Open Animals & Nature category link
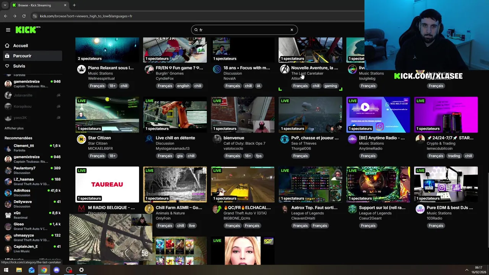Image resolution: width=489 pixels, height=275 pixels. pyautogui.click(x=170, y=213)
